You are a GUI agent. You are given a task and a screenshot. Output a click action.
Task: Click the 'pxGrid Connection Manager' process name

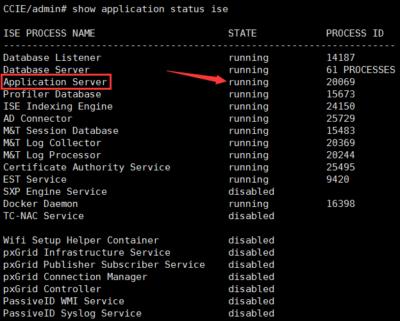click(75, 277)
